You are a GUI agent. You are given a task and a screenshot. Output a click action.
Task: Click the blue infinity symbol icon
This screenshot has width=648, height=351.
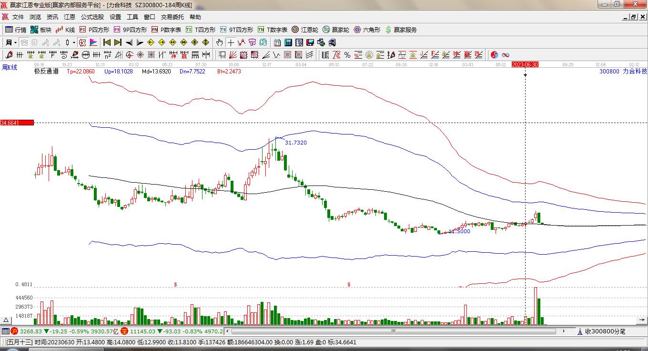[x=506, y=55]
